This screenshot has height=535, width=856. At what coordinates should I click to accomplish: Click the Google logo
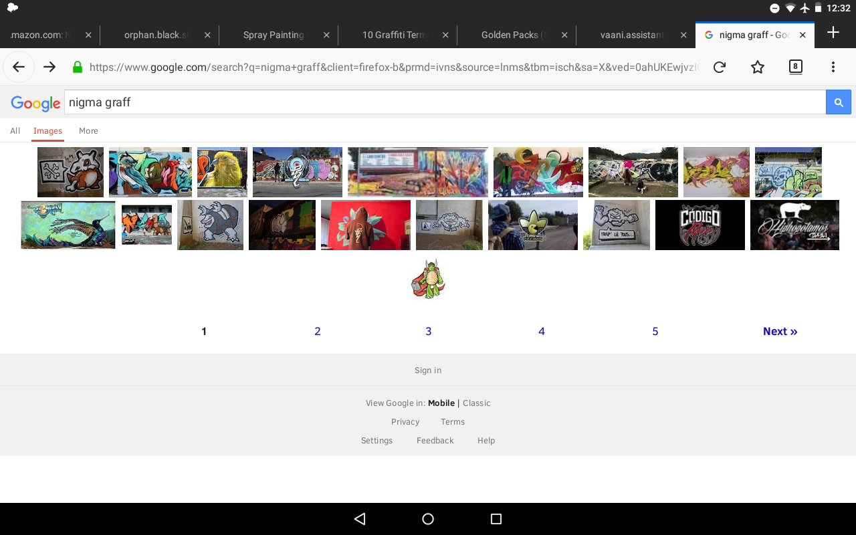[35, 103]
